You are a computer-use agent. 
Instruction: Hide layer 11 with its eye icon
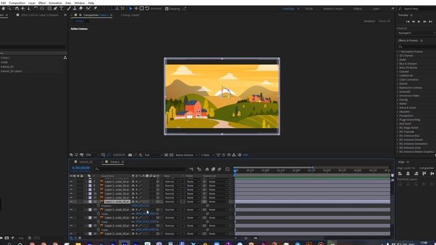coord(71,198)
